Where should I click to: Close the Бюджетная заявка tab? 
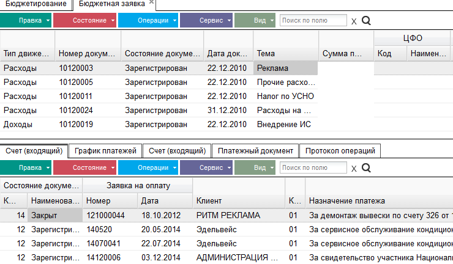[x=151, y=2]
